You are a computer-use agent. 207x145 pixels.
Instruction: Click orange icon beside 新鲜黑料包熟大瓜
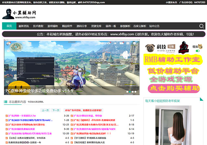[x=72, y=142]
